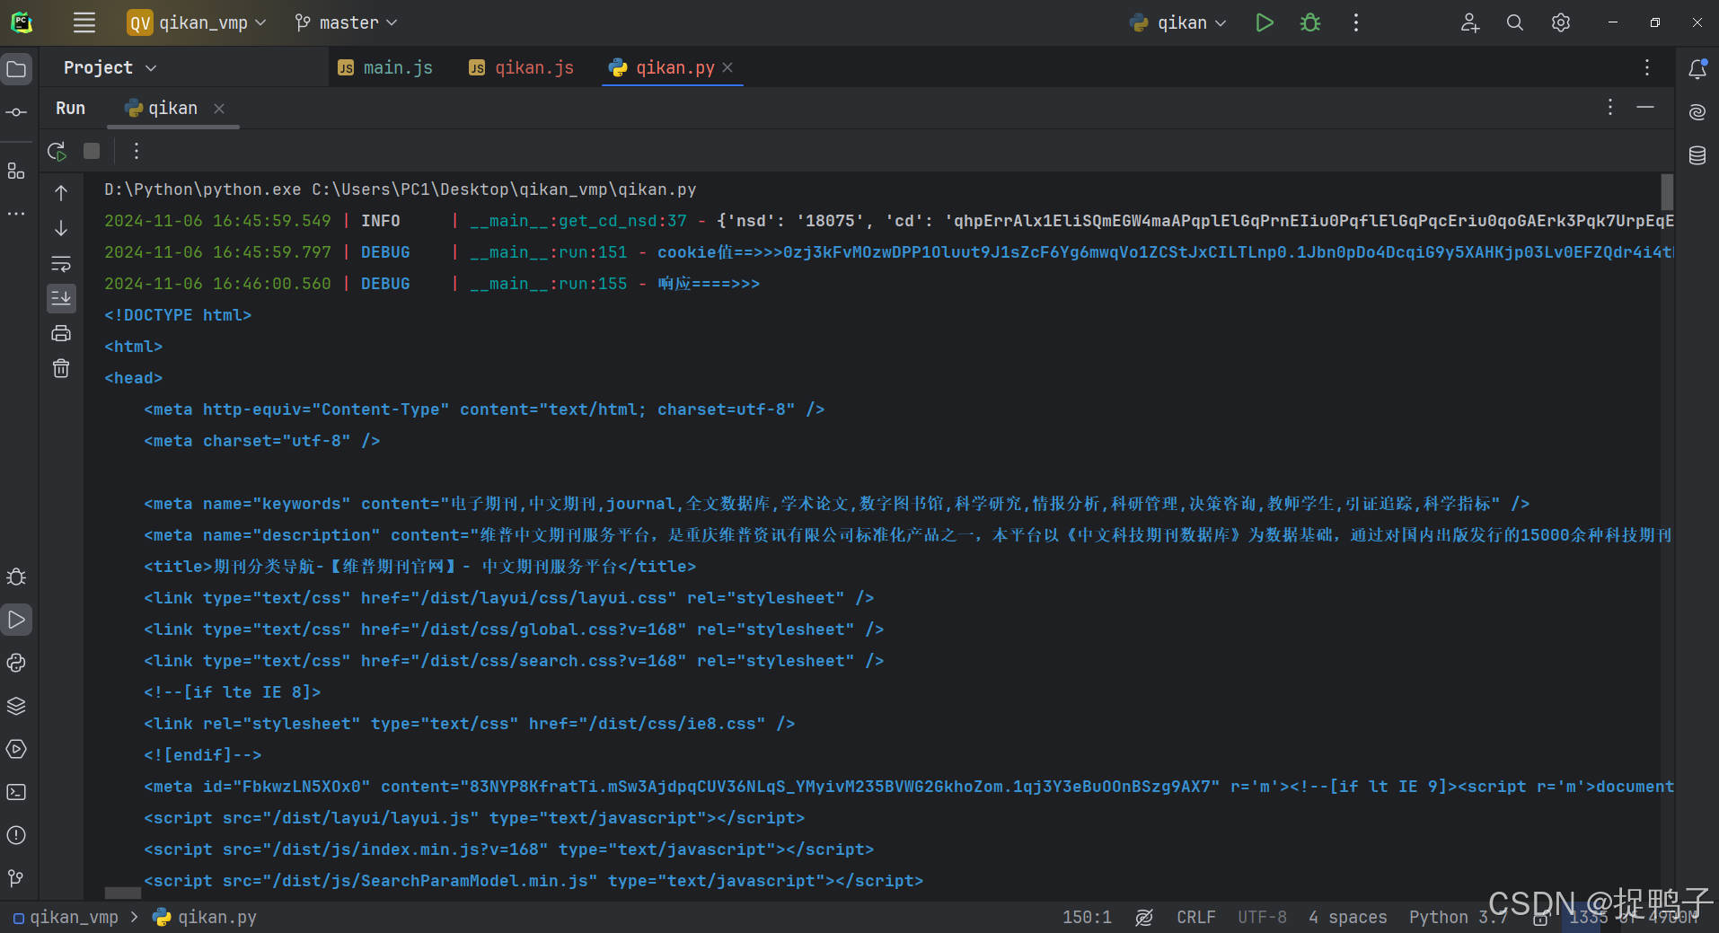This screenshot has width=1719, height=933.
Task: Toggle the Commit tool window
Action: [16, 112]
